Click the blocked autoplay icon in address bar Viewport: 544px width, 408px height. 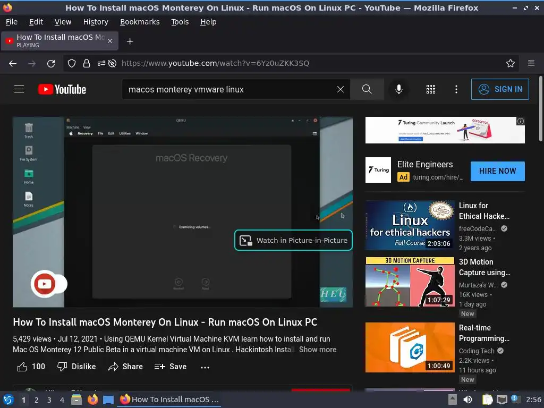point(112,64)
